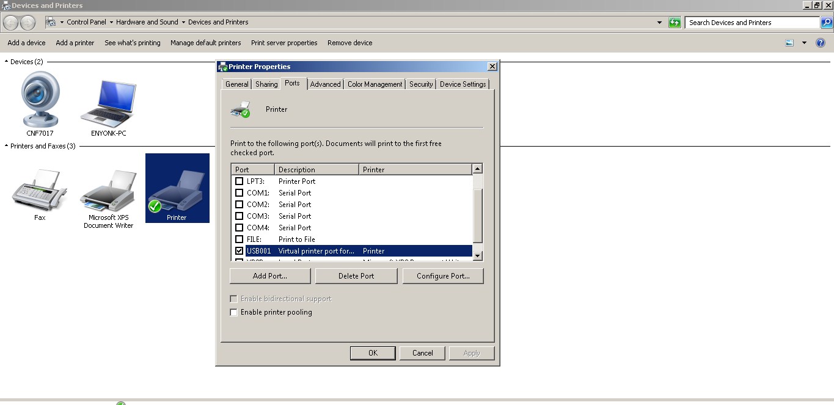The height and width of the screenshot is (405, 834).
Task: Start a search with the magnifier icon
Action: (x=826, y=22)
